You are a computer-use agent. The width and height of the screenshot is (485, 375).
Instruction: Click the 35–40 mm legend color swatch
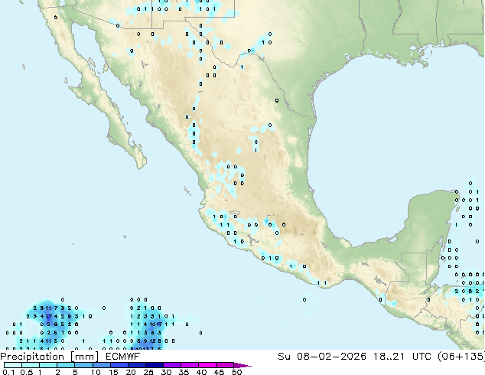click(189, 365)
